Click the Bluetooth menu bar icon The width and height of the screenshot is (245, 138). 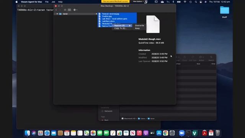(173, 2)
